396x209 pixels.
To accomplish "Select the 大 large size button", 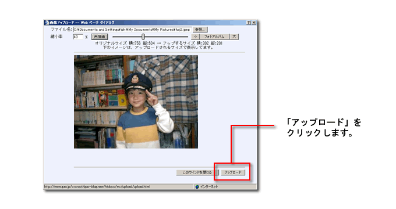I will (x=234, y=37).
